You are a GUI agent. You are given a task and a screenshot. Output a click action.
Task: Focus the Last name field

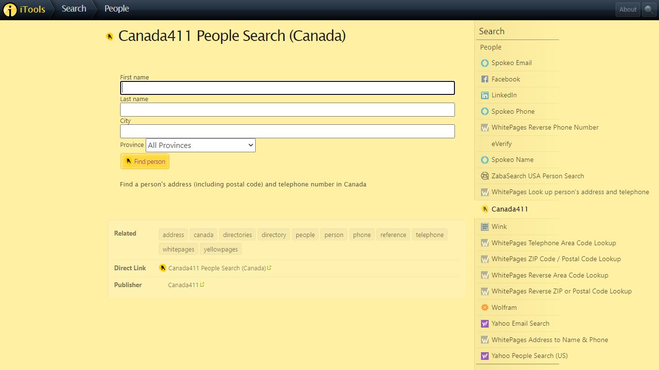pos(288,109)
